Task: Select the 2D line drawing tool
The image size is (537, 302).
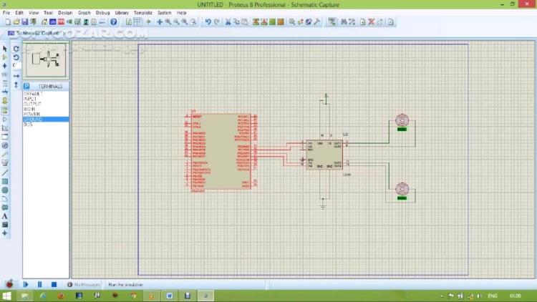Action: (x=5, y=172)
